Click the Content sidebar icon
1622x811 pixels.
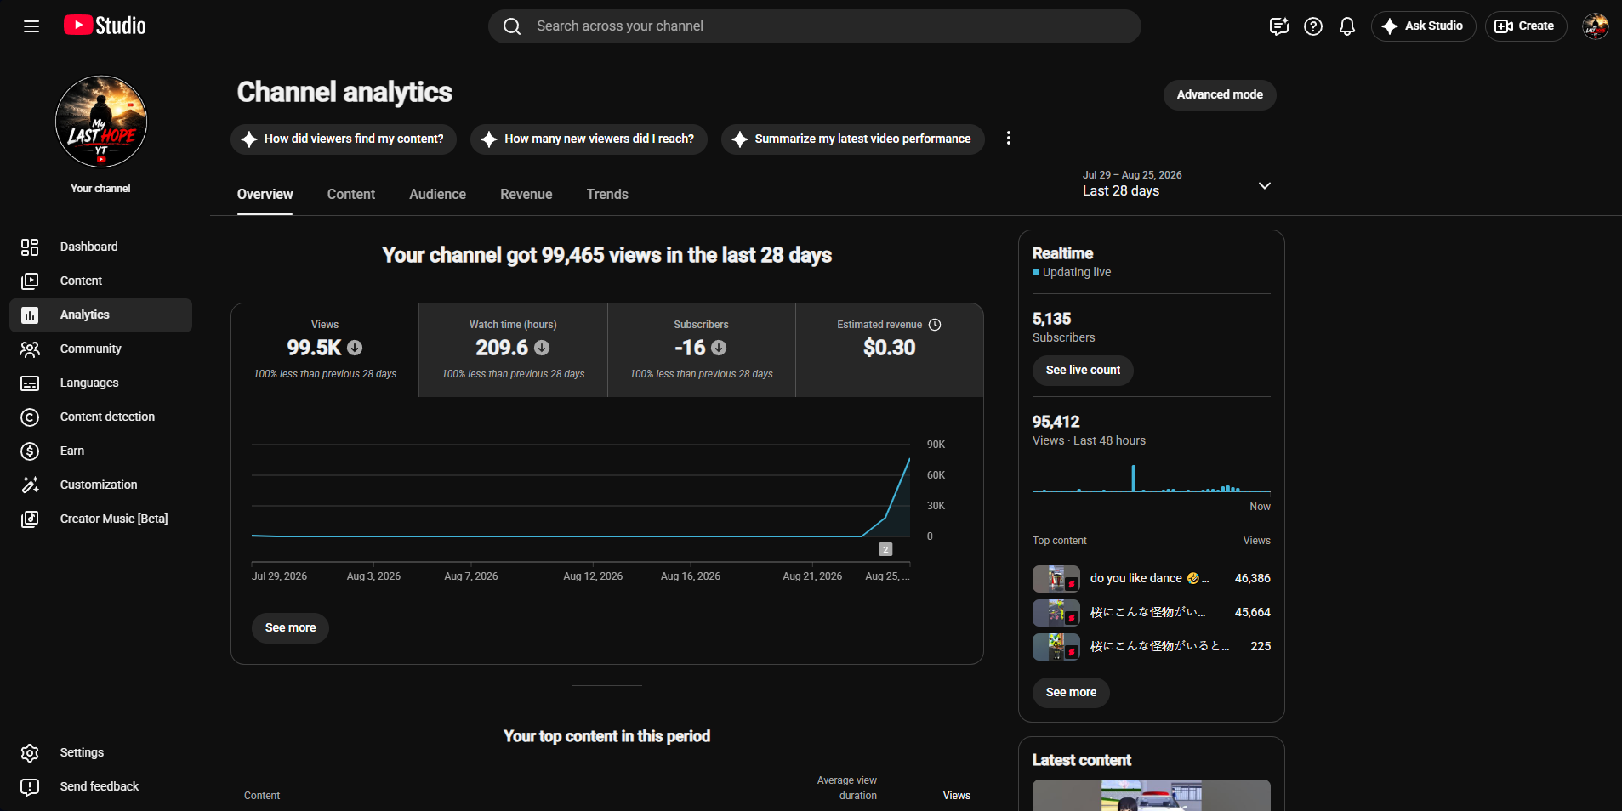[x=30, y=281]
